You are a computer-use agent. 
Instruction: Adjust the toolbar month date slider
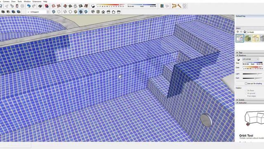(111, 6)
